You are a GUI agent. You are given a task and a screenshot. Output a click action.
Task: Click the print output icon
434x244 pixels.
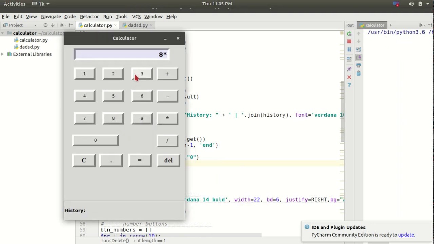point(358,65)
